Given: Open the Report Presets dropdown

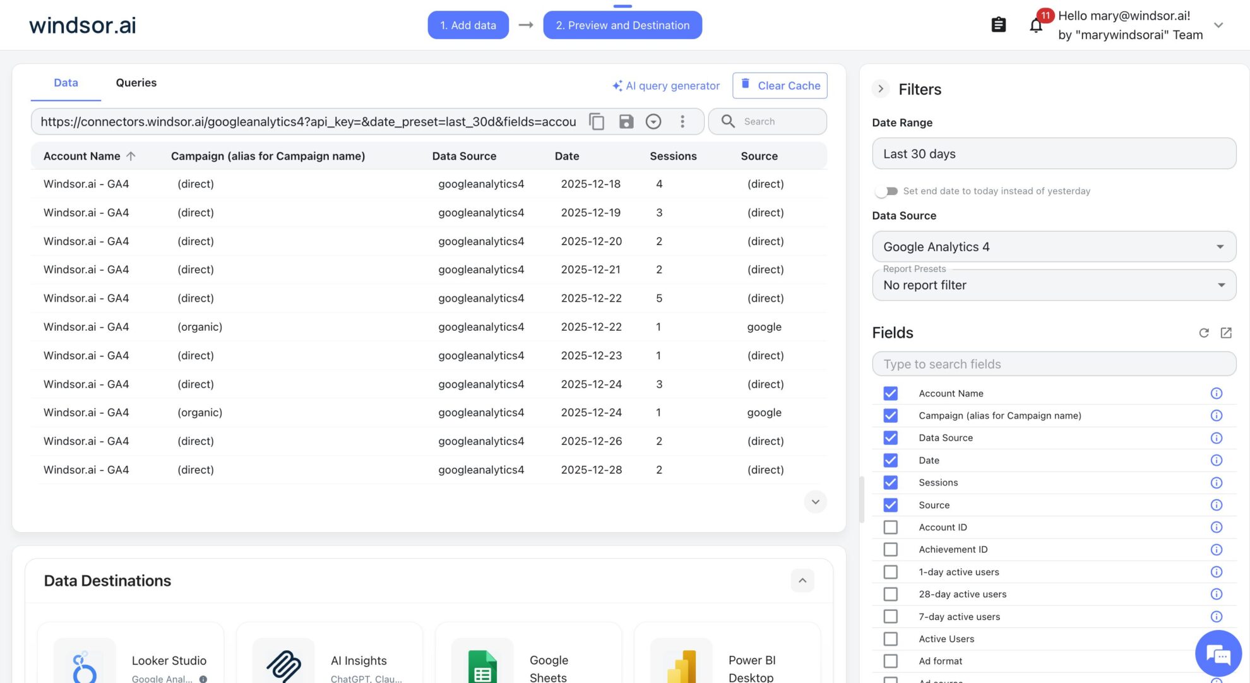Looking at the screenshot, I should click(1054, 285).
